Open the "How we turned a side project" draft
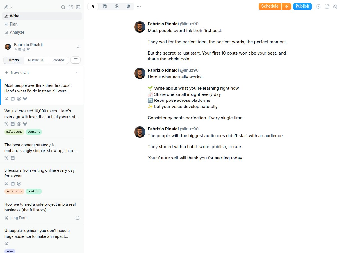 (42, 211)
